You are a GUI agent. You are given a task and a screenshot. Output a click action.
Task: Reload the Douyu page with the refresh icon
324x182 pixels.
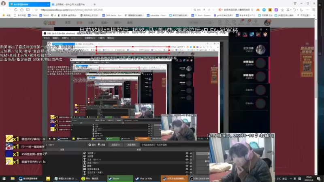pyautogui.click(x=16, y=10)
